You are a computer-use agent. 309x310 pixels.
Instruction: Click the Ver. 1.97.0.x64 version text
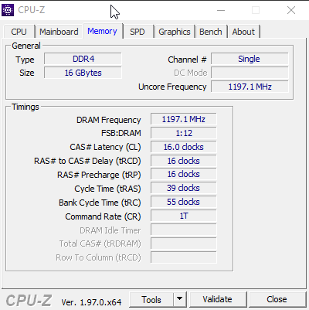click(x=91, y=302)
